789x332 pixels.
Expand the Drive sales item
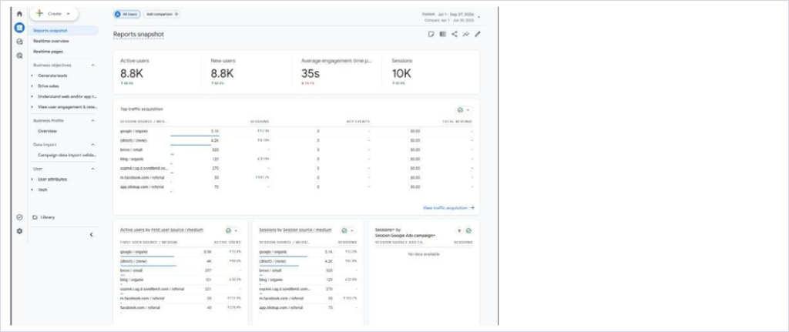(32, 86)
